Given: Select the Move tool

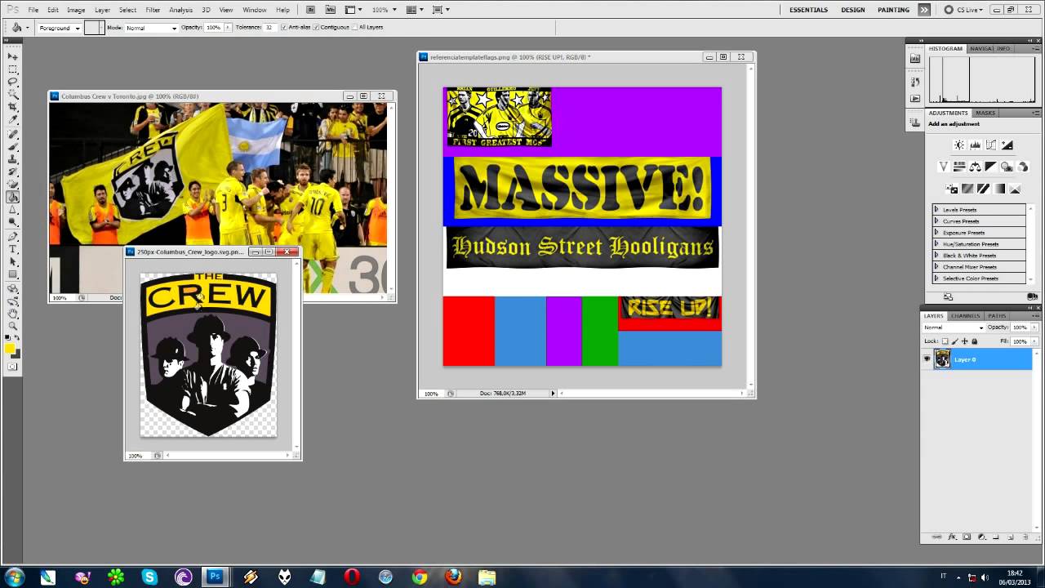Looking at the screenshot, I should click(13, 56).
